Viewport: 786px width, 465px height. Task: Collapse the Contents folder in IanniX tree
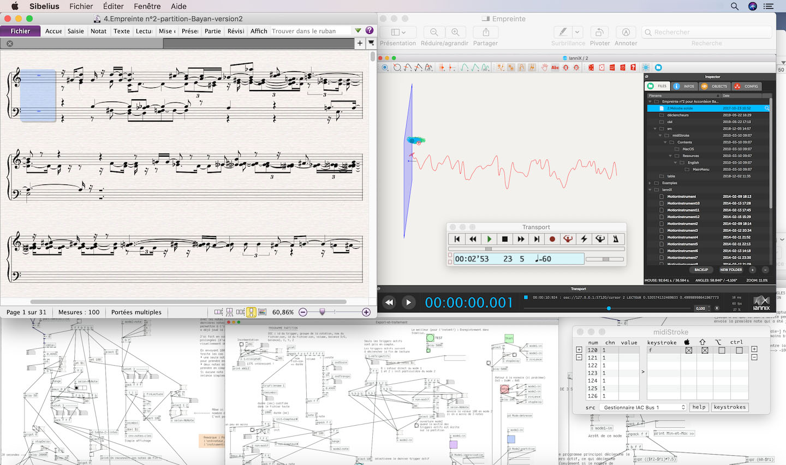(x=665, y=142)
